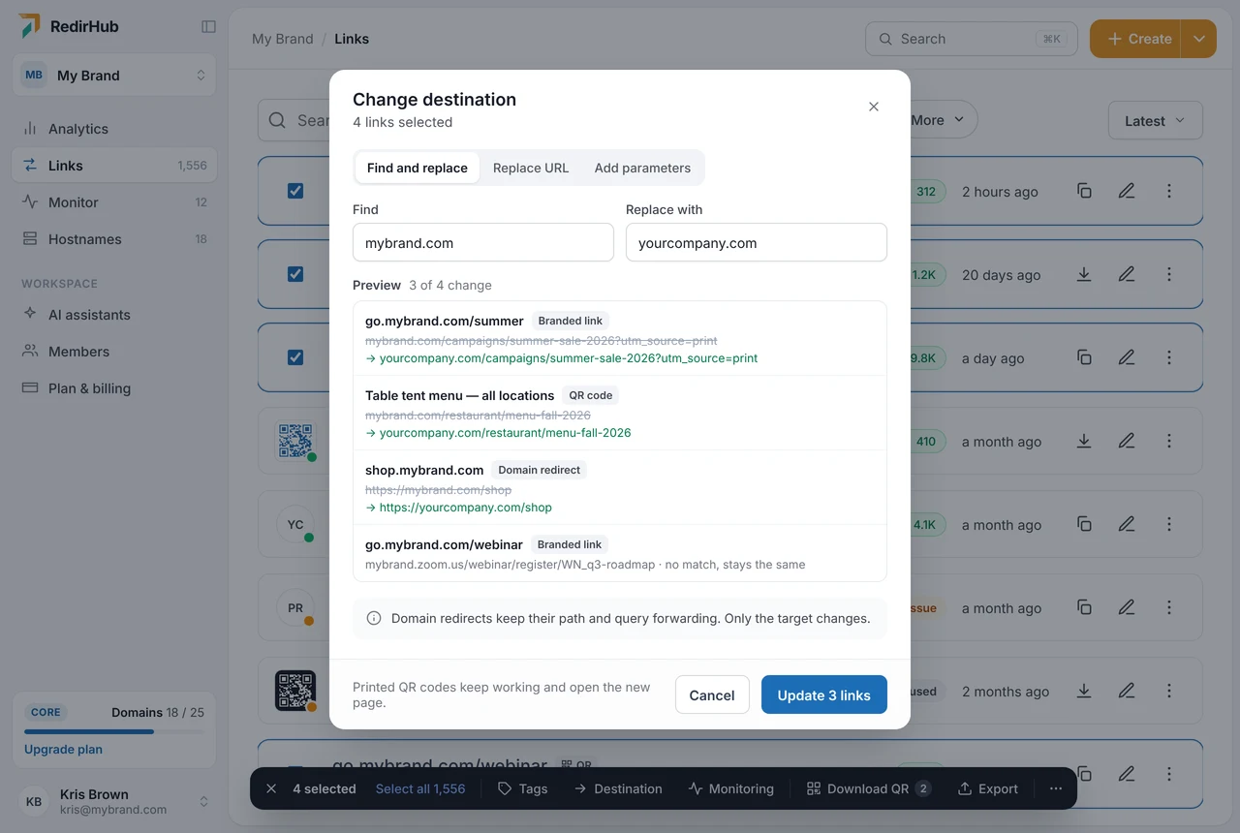Focus the top Search field

[x=971, y=39]
